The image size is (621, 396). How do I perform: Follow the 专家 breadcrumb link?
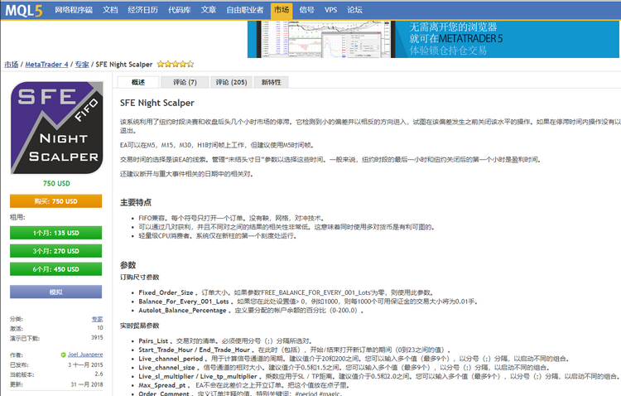click(x=82, y=65)
